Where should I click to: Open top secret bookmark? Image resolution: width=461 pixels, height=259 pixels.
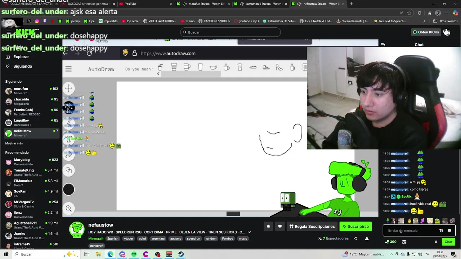131,21
